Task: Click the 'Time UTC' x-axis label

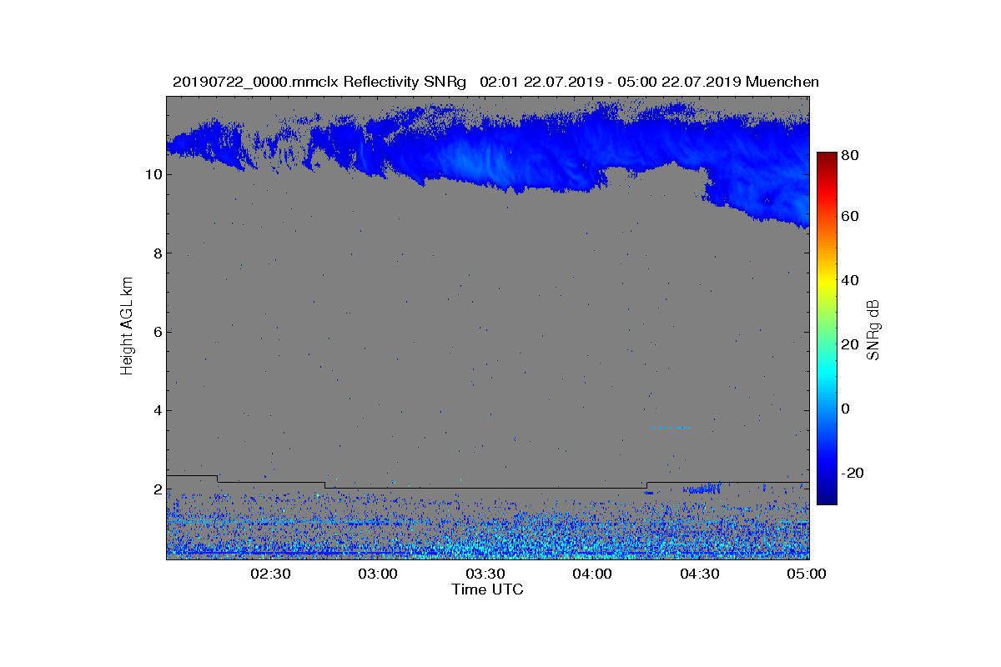Action: pyautogui.click(x=487, y=589)
